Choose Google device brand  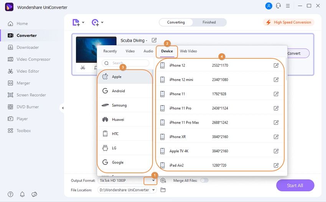coord(125,162)
